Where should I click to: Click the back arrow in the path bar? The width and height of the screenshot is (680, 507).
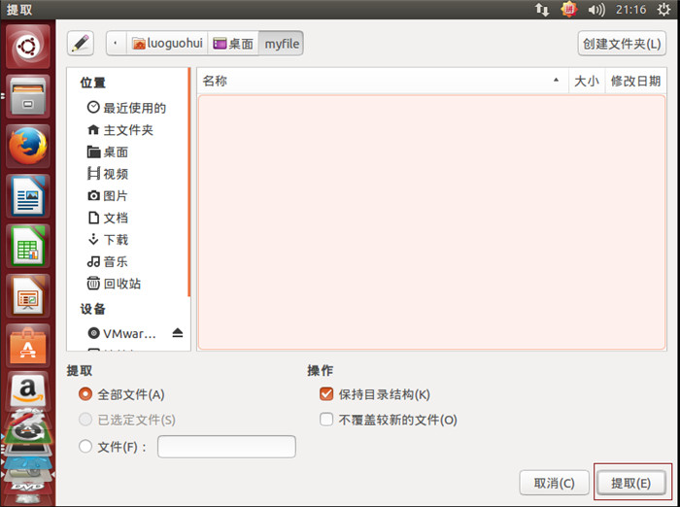pos(116,44)
